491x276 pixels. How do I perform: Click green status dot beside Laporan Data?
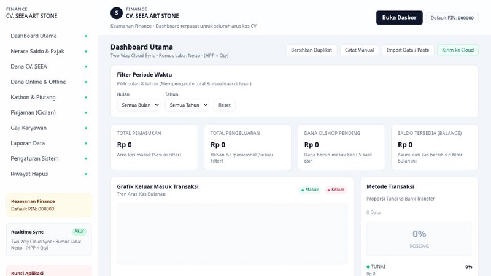pos(86,144)
